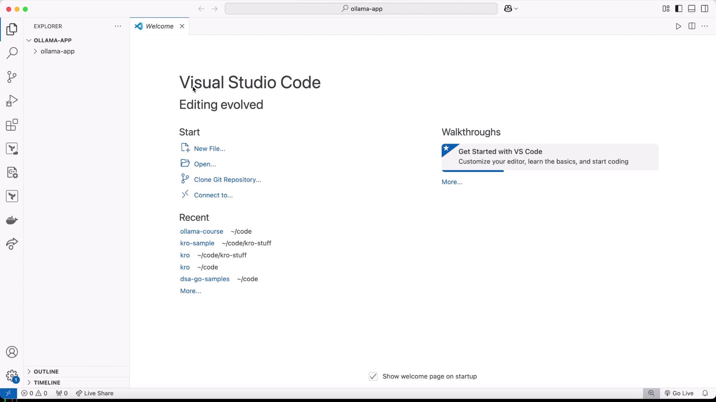Click the Connect to remote icon
Screen dimensions: 716x402
(185, 194)
